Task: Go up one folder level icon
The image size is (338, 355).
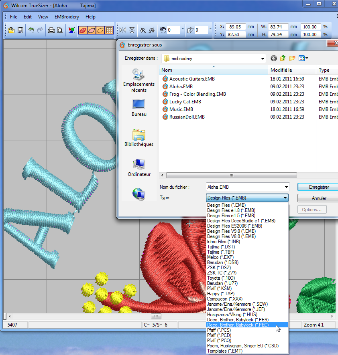Action: pyautogui.click(x=283, y=58)
